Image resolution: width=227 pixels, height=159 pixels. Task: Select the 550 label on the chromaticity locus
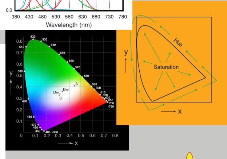click(x=63, y=53)
